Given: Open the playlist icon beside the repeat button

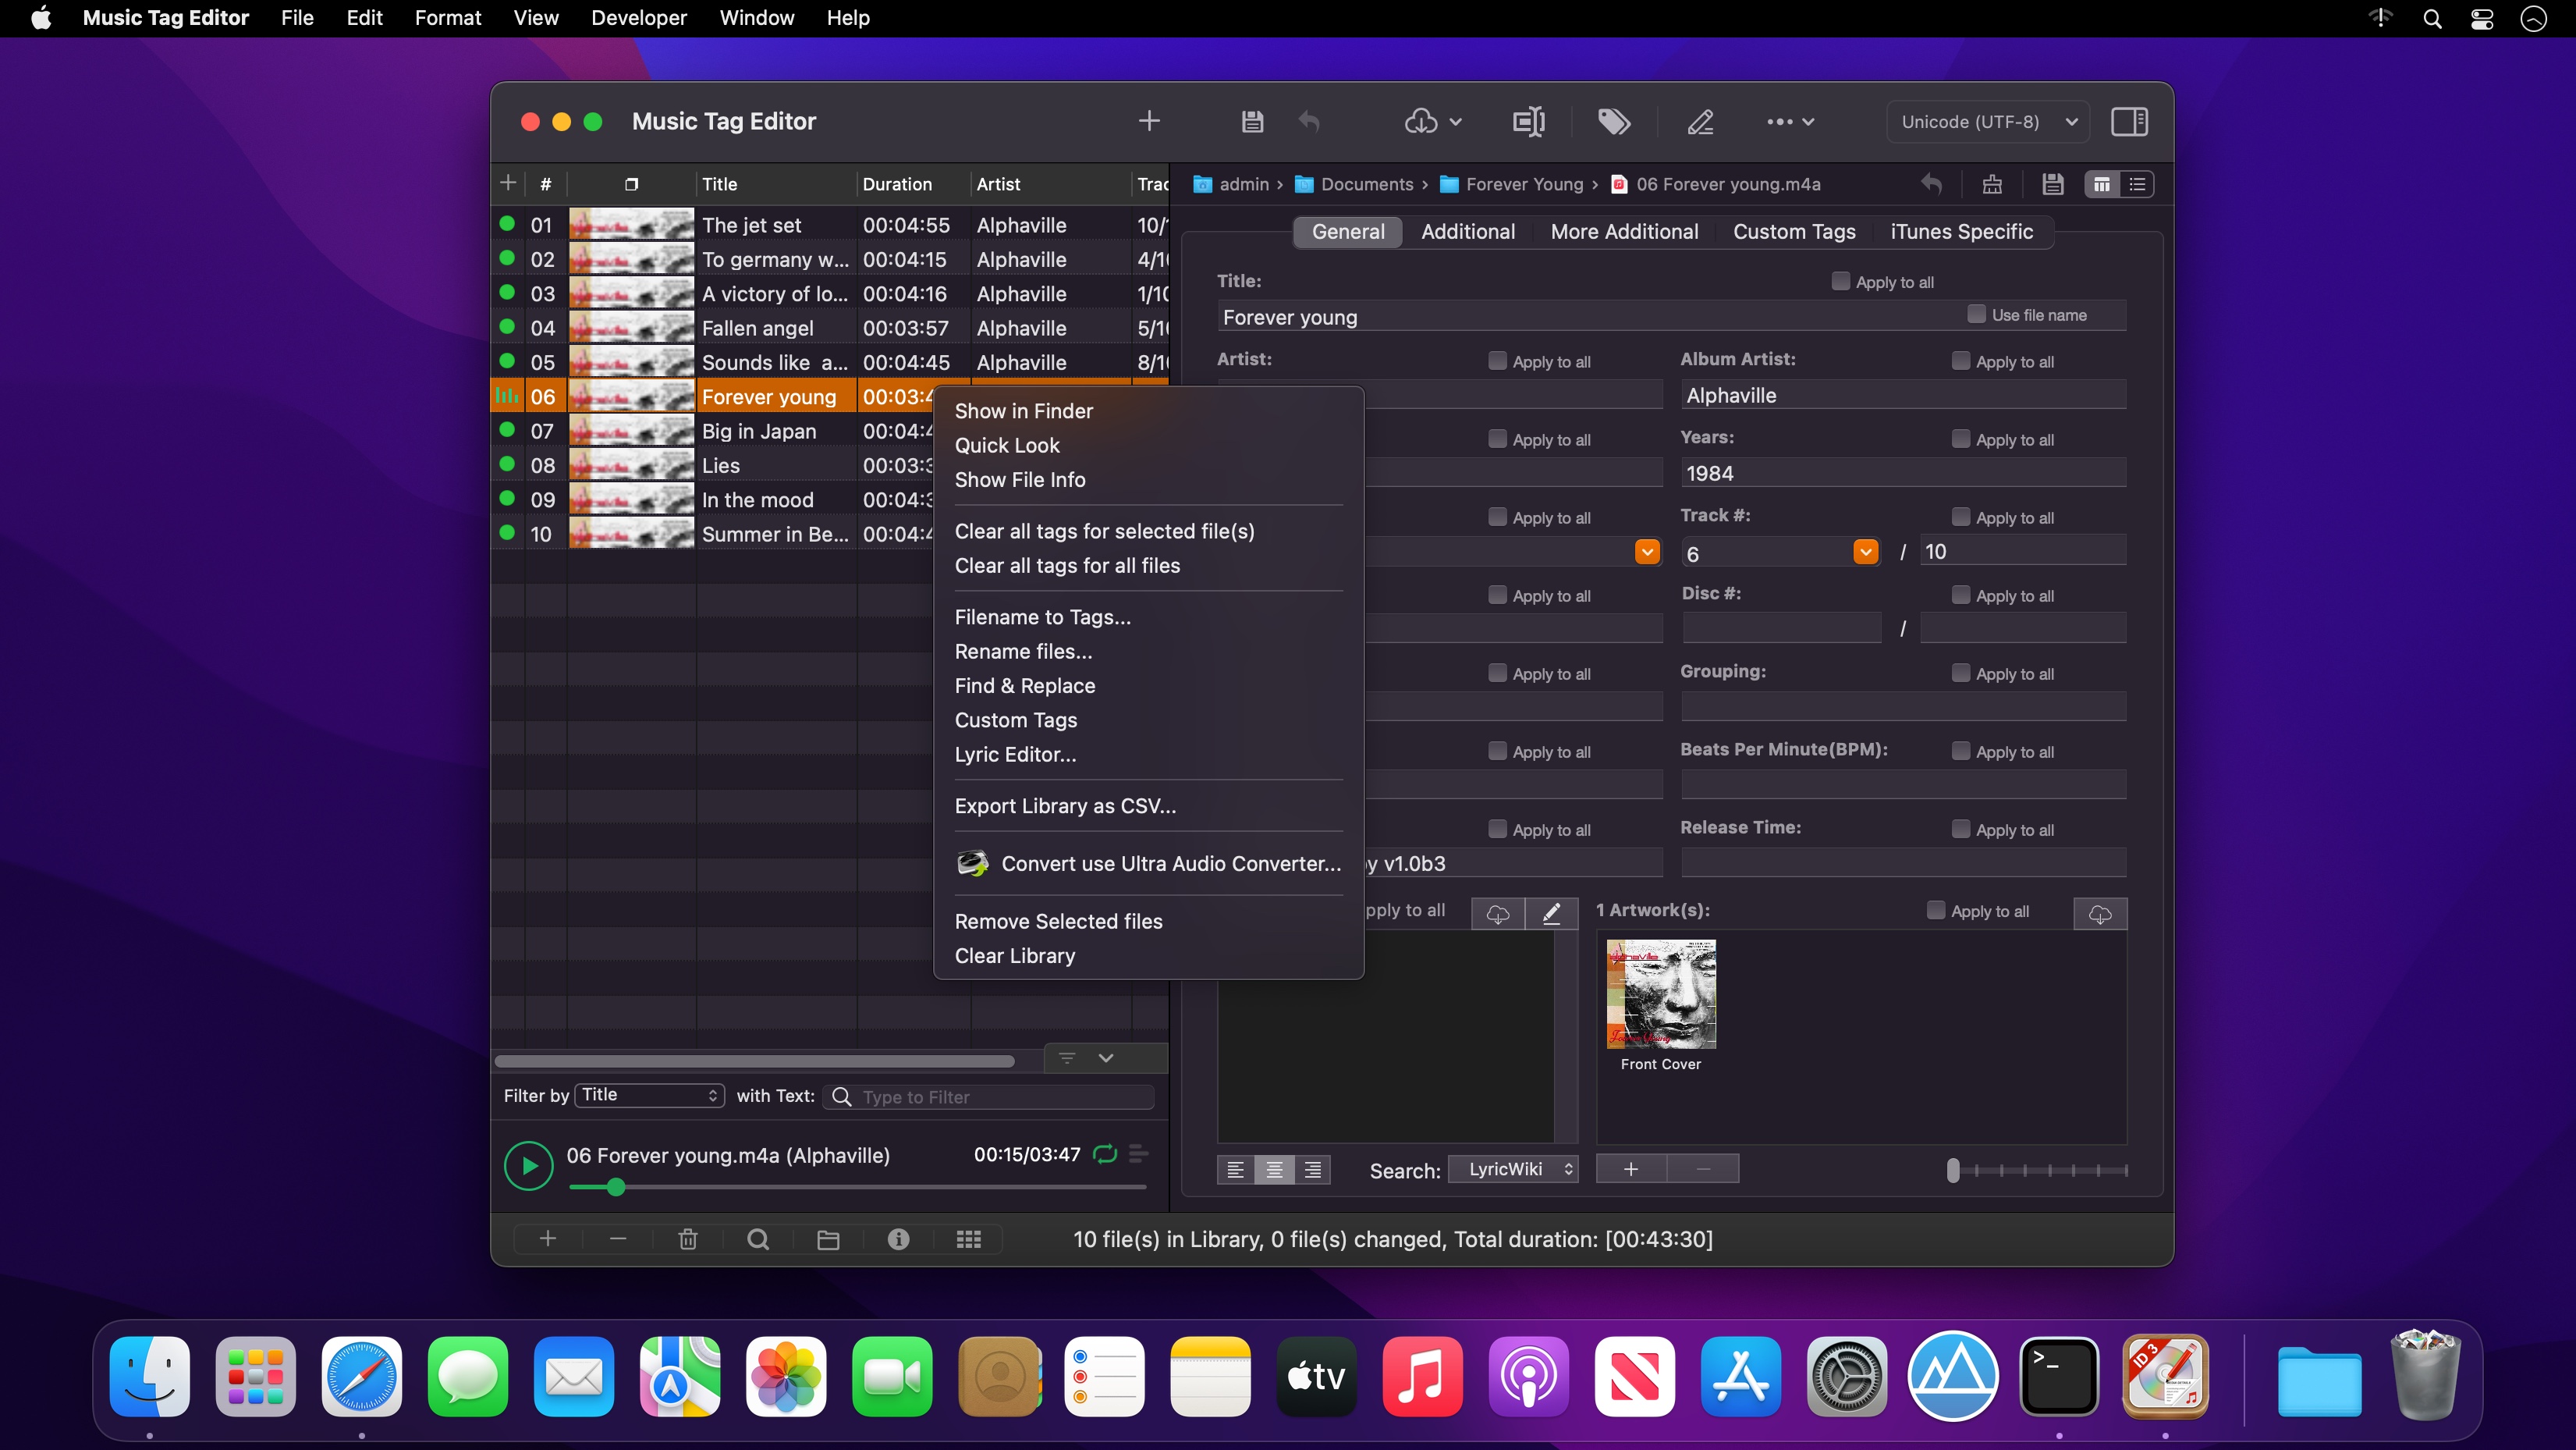Looking at the screenshot, I should point(1138,1153).
